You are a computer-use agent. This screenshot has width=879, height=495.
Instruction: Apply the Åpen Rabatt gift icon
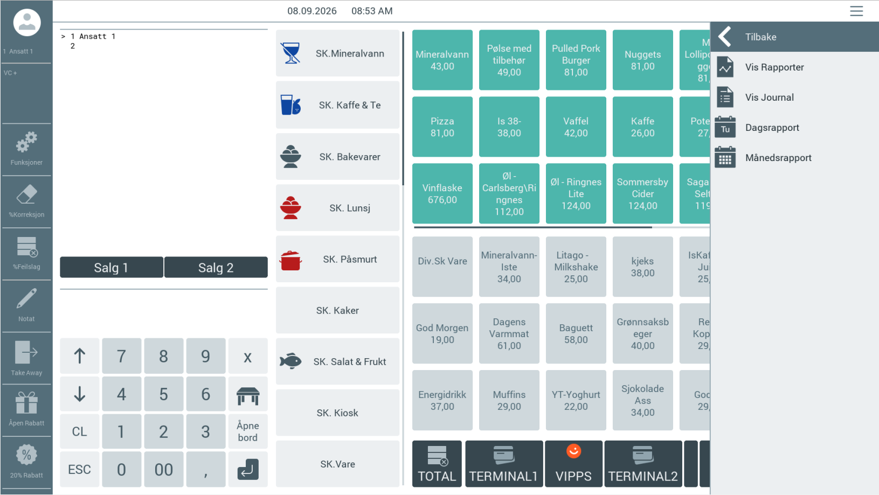26,403
